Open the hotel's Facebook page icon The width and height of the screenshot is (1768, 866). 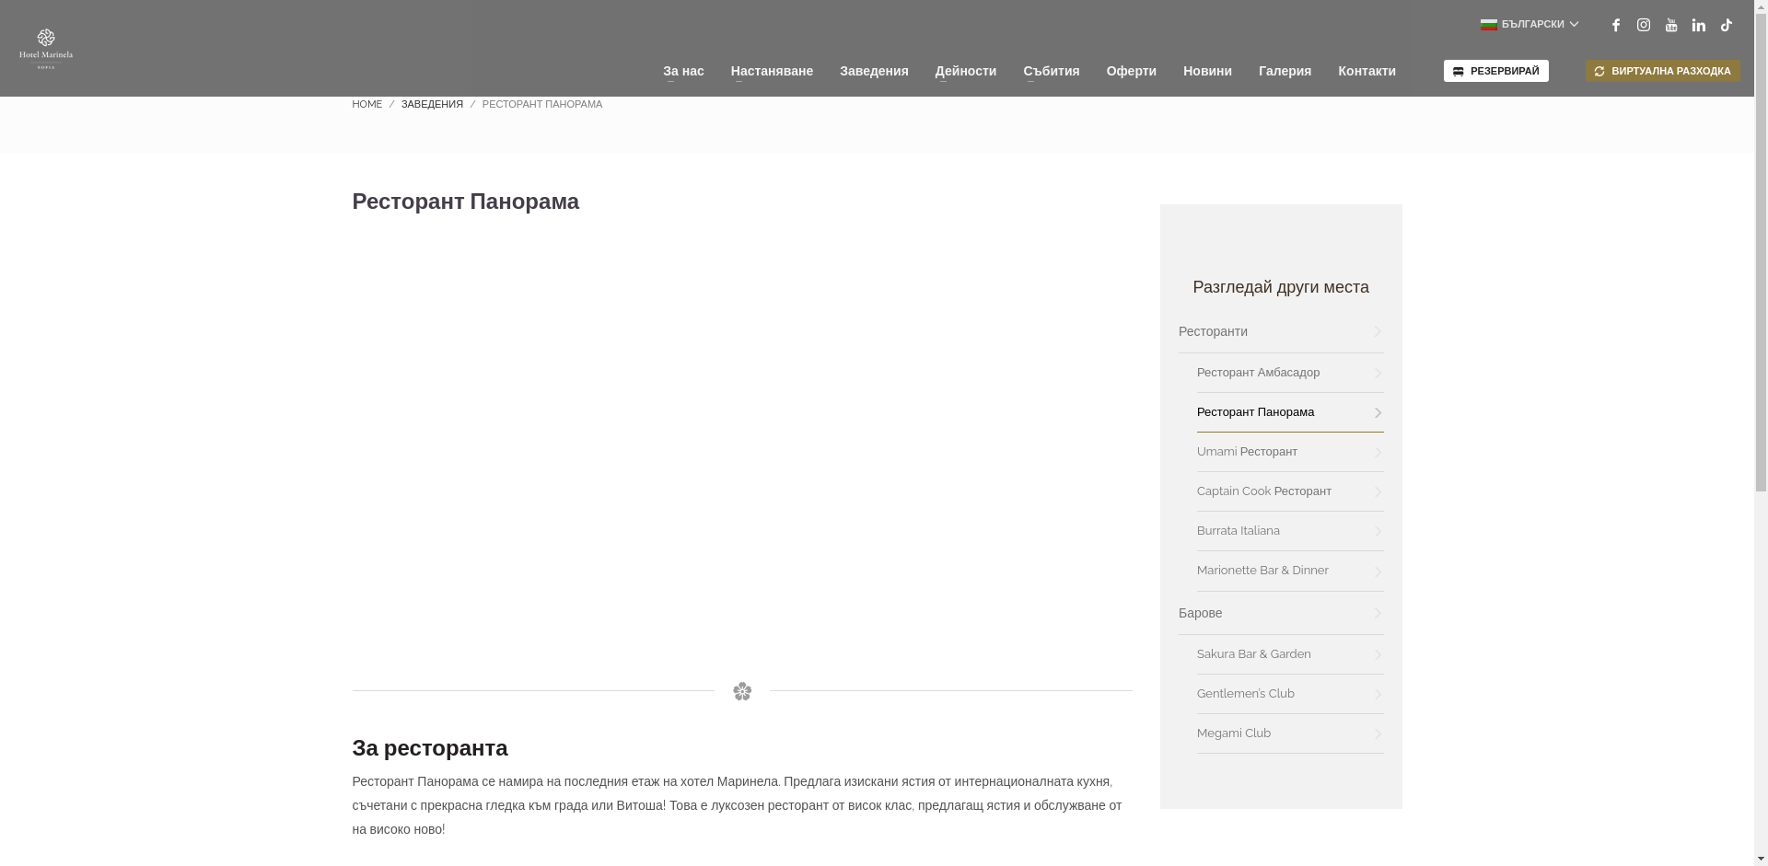1615,26
